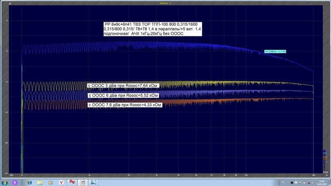Click annotation 'с ОООС 7,6 дБв при Rооос=4,33 кОм'
Screen dimensions: 331x186
pos(125,105)
